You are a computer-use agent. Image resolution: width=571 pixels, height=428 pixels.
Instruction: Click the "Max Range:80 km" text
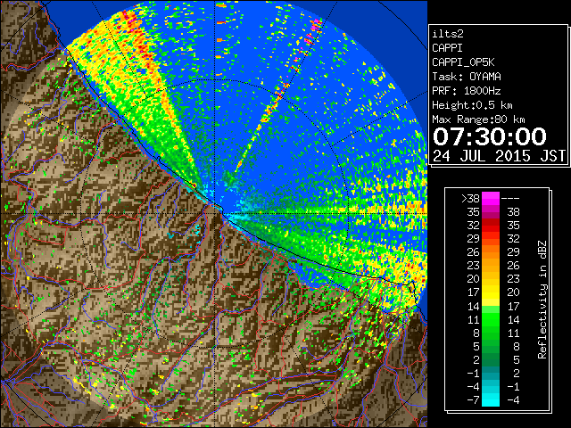pos(478,119)
